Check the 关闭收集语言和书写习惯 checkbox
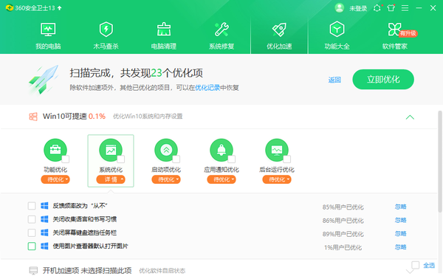The height and width of the screenshot is (279, 443). [x=32, y=219]
